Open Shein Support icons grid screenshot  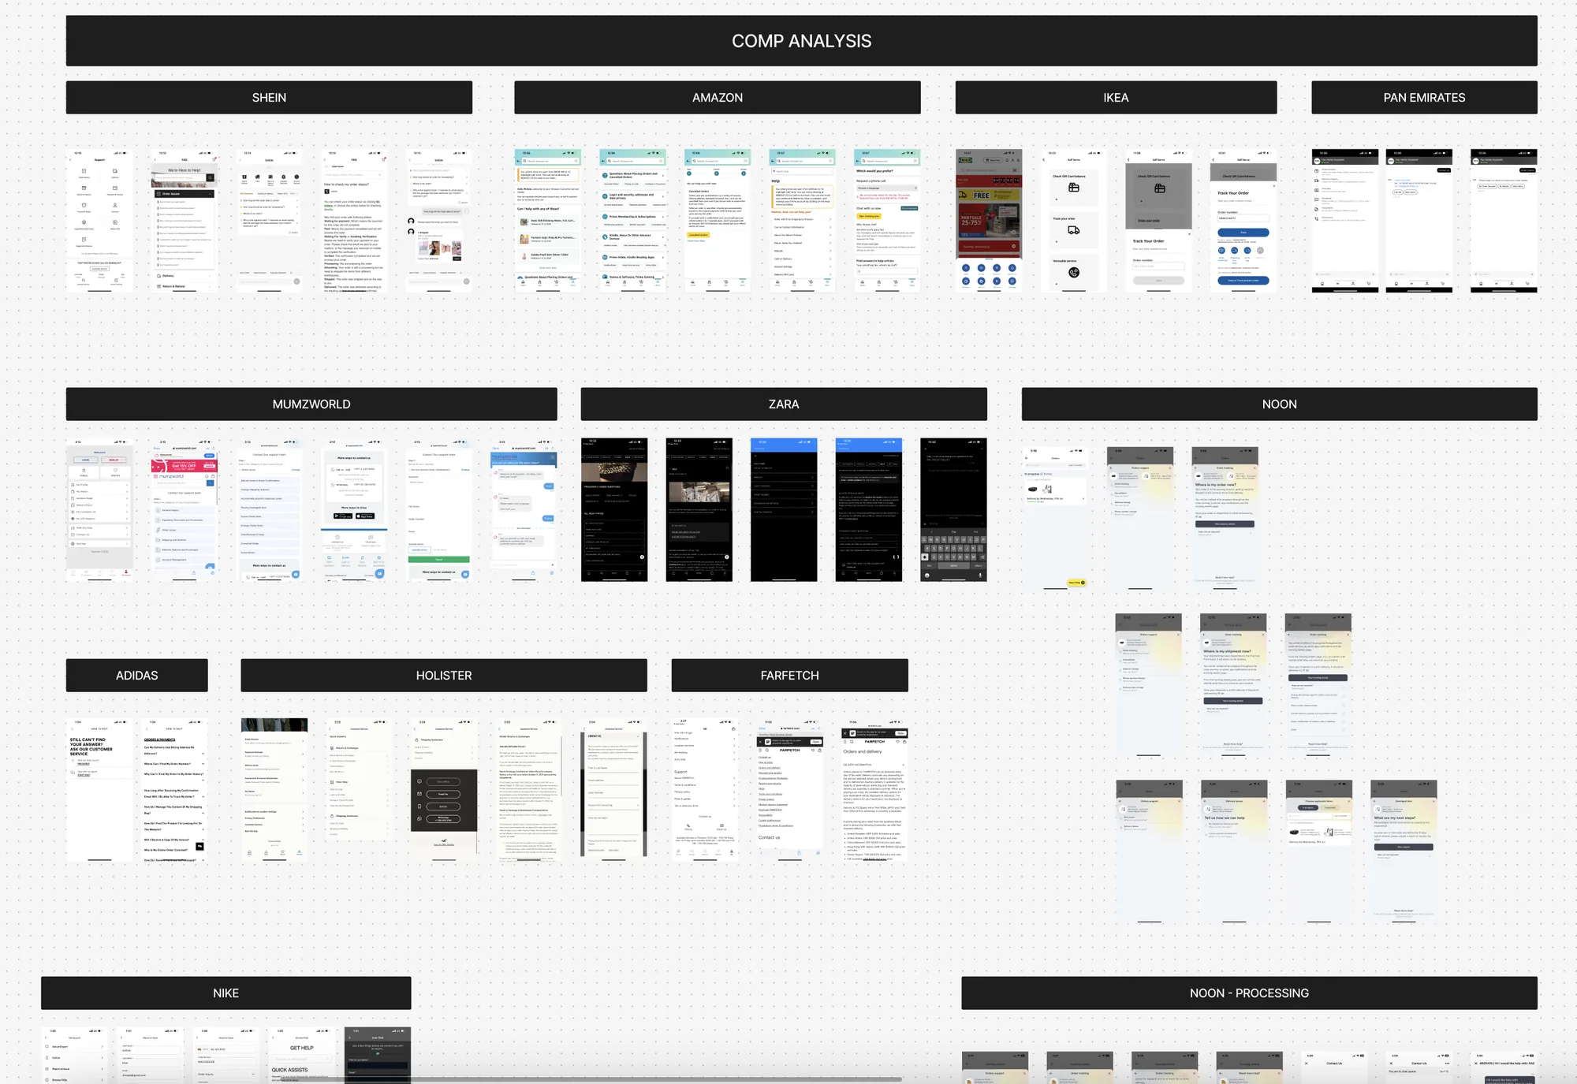pos(99,221)
